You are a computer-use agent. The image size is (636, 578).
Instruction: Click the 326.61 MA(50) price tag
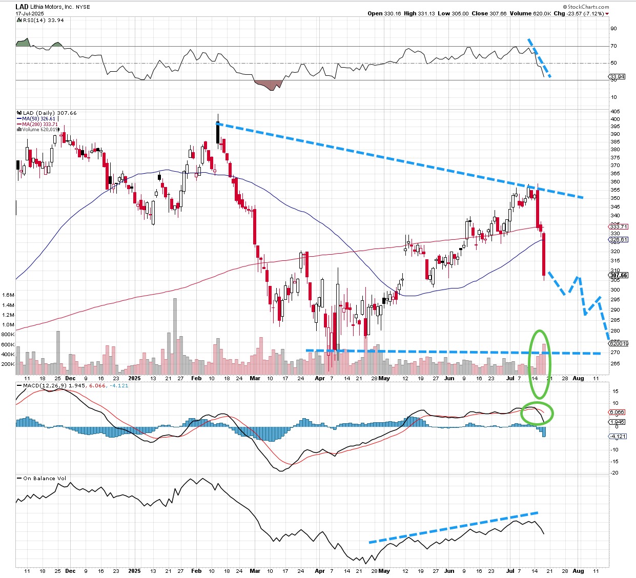[619, 240]
